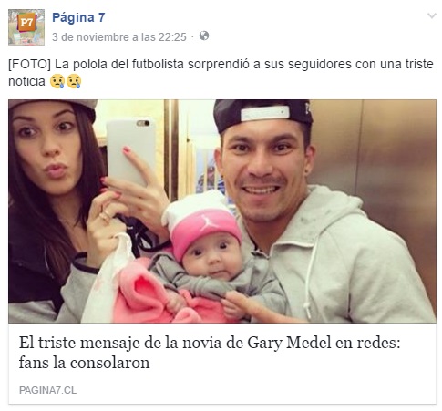This screenshot has width=442, height=411.
Task: Click the word 'noticia' in the post
Action: (26, 81)
